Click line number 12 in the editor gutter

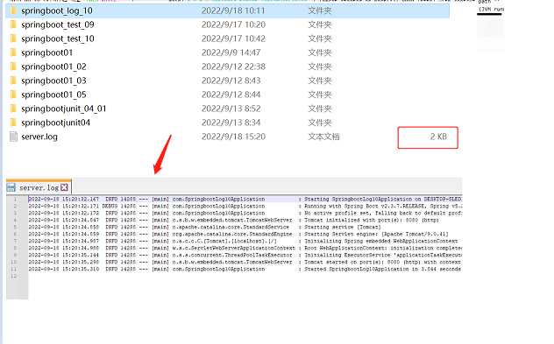[13, 276]
